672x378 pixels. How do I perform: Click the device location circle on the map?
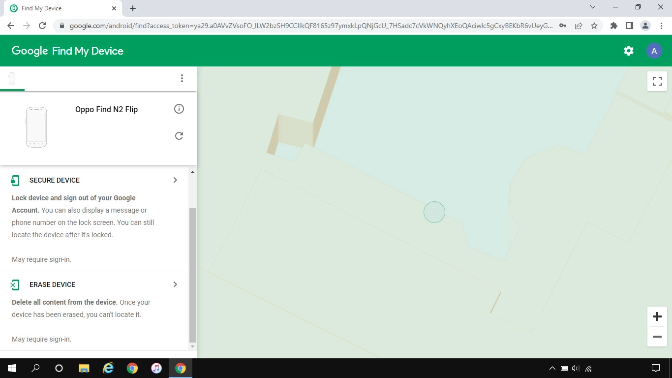[434, 212]
